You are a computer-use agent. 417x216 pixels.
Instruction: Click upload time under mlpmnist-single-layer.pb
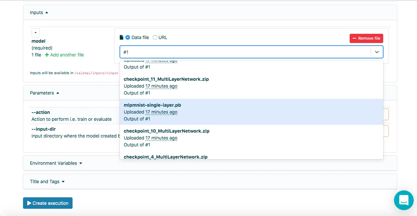(161, 112)
